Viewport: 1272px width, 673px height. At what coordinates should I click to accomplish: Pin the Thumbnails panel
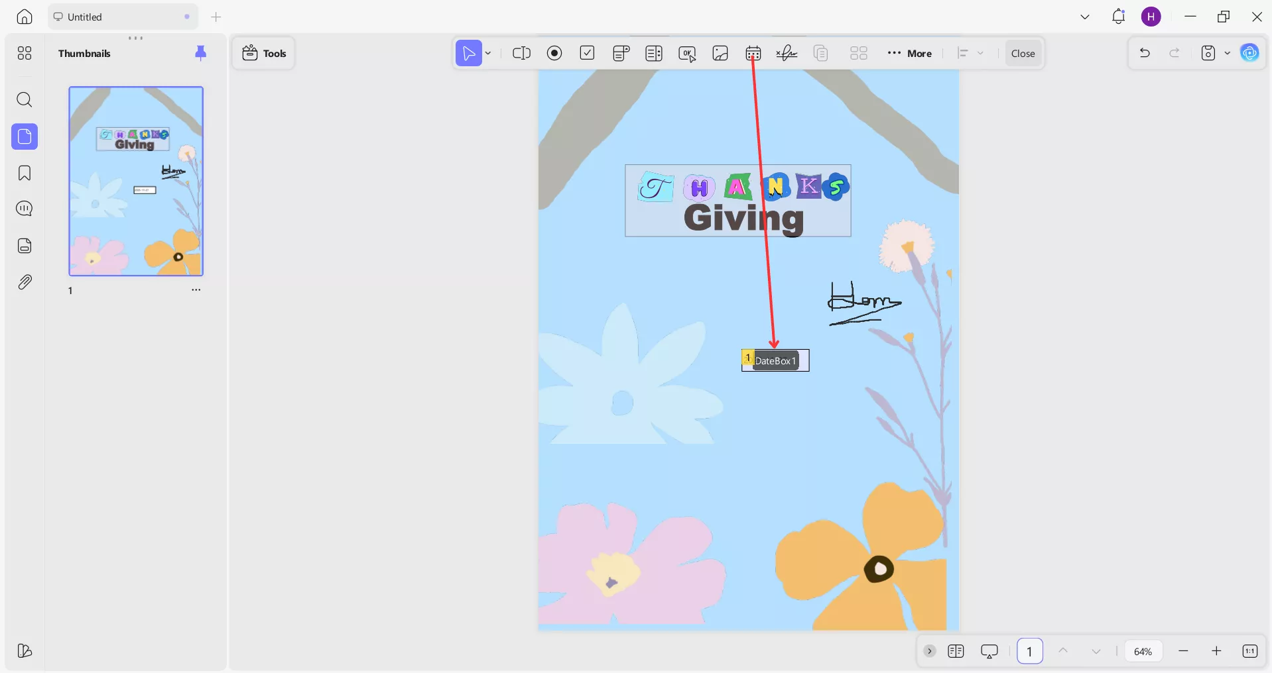click(x=201, y=53)
